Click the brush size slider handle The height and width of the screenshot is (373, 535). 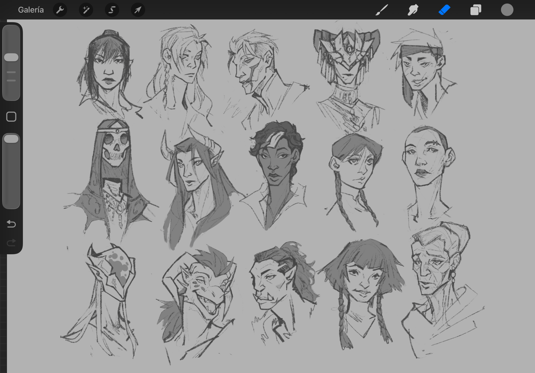coord(11,57)
